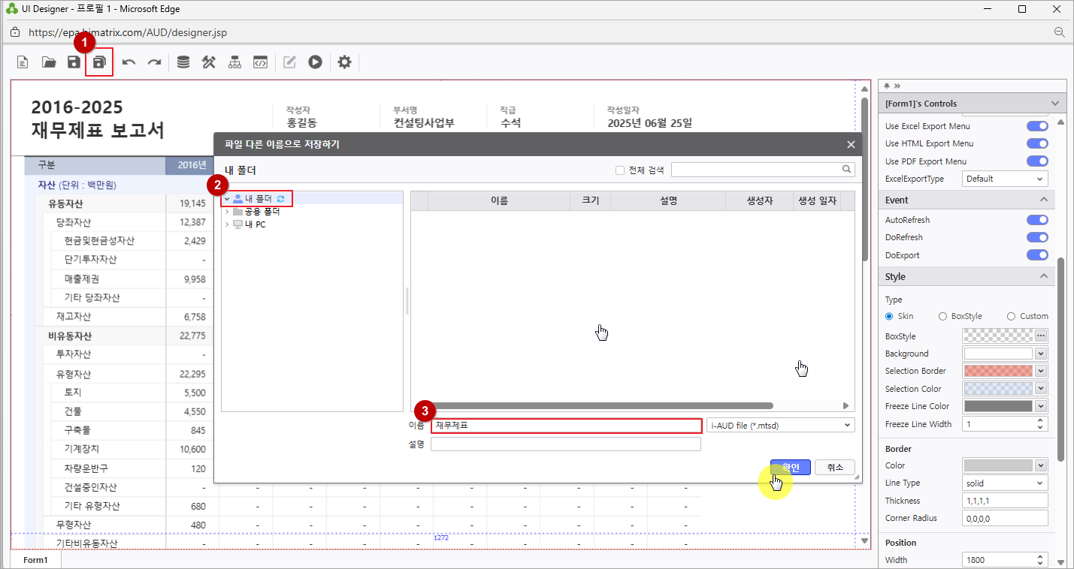Turn off the AutoRefresh toggle
This screenshot has width=1074, height=569.
coord(1037,220)
